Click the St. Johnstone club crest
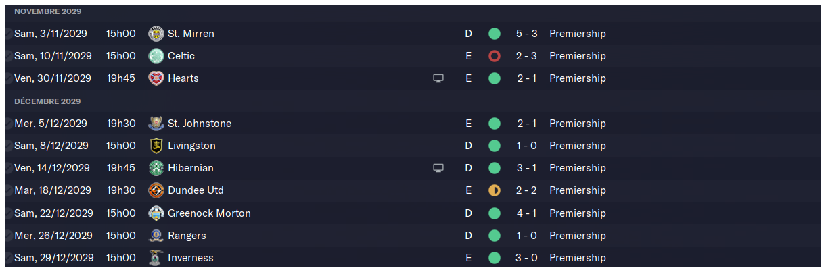Viewport: 826px width, 272px height. click(156, 124)
